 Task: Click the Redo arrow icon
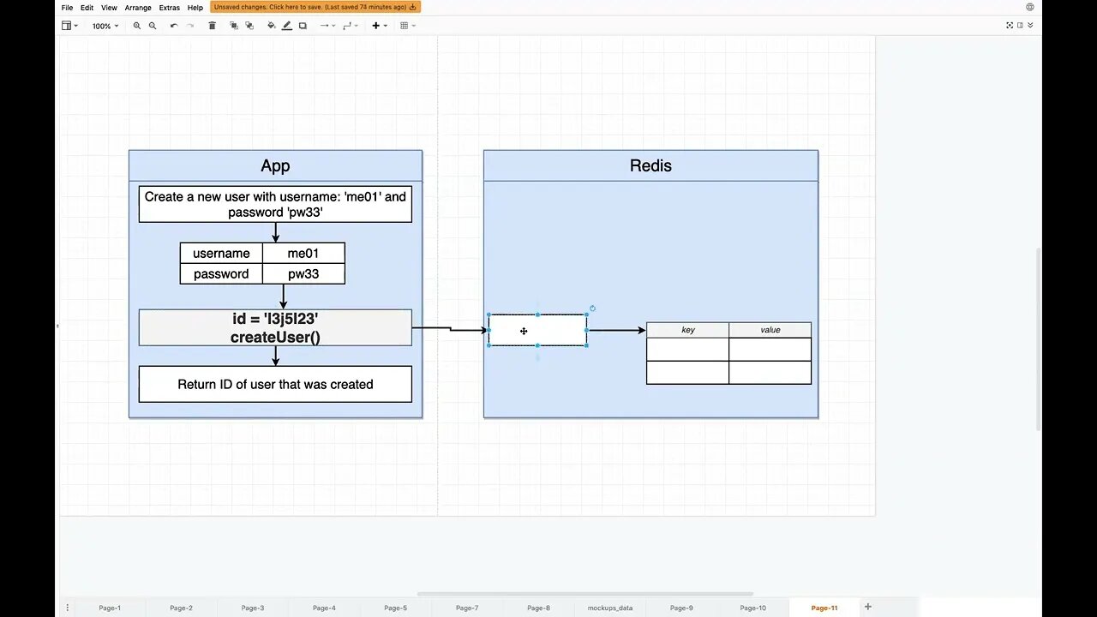click(x=190, y=26)
